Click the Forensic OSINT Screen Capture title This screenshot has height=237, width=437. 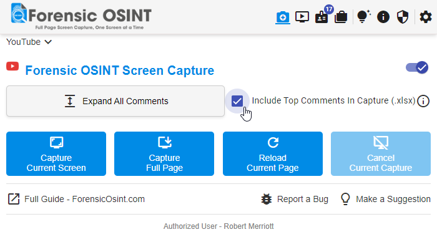click(x=120, y=70)
